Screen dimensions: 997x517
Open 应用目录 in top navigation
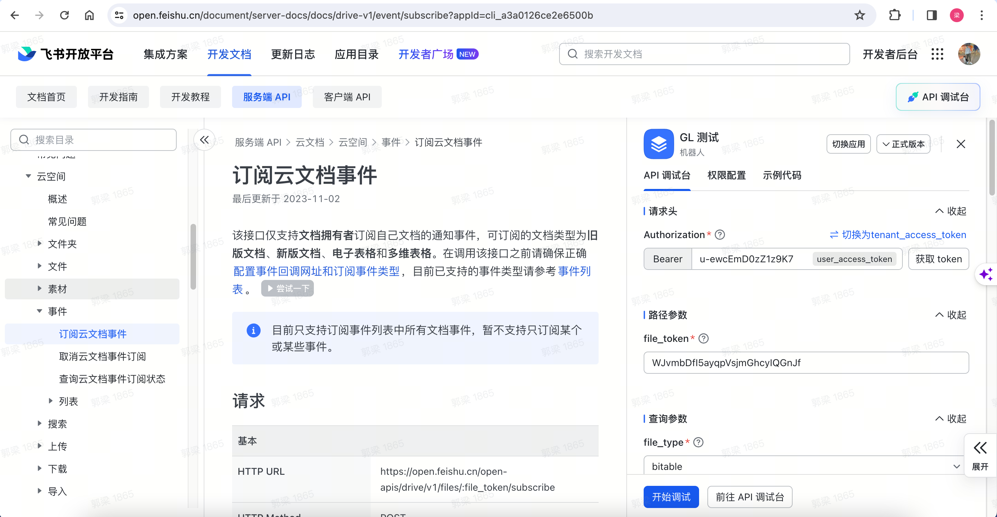(356, 54)
